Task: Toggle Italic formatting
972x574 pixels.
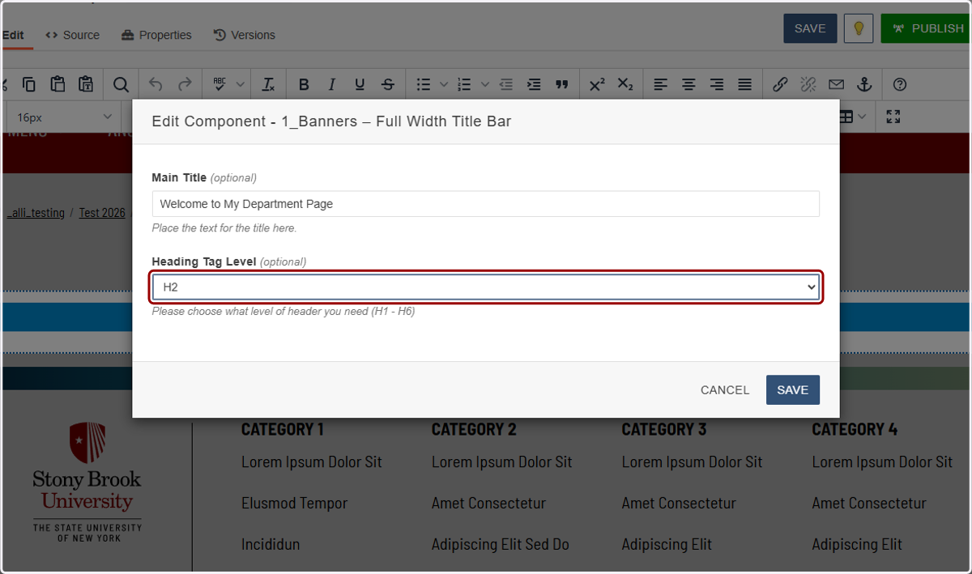Action: click(331, 84)
